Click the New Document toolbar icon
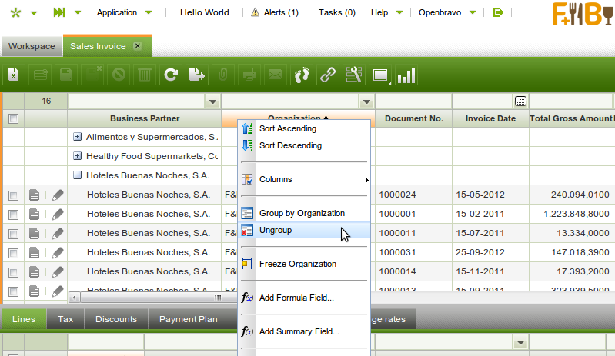 pos(14,75)
